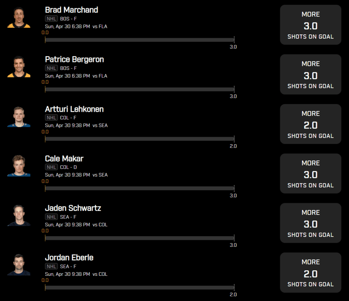
Task: Click Cale Makar's player portrait
Action: coord(19,166)
